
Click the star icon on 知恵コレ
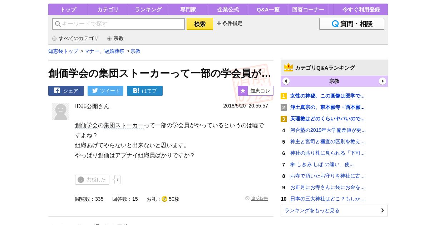click(243, 91)
